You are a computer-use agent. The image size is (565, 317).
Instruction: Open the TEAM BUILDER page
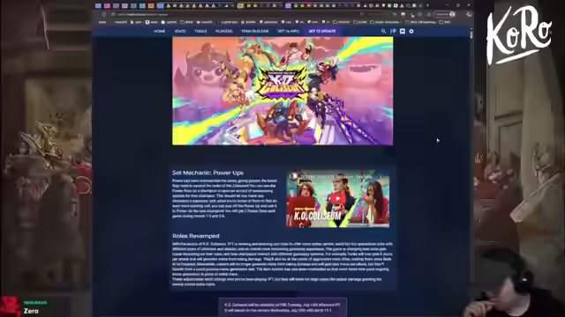click(x=255, y=32)
